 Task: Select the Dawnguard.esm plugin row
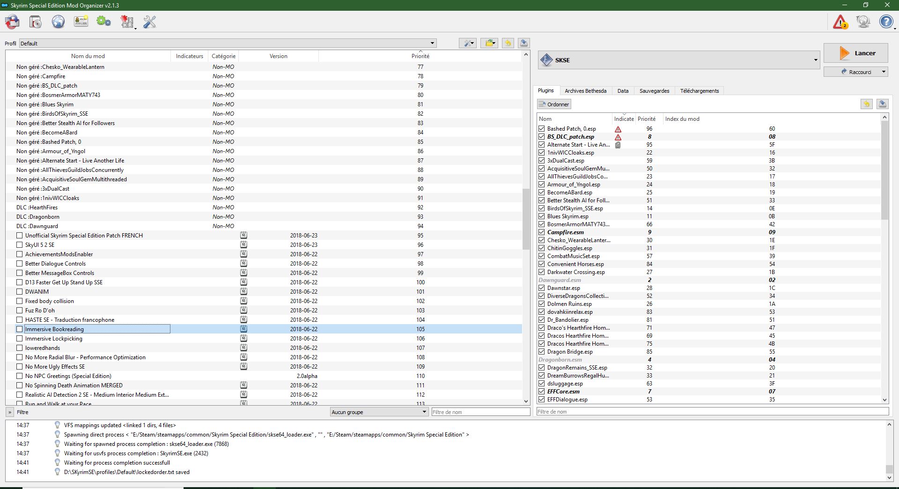click(708, 280)
